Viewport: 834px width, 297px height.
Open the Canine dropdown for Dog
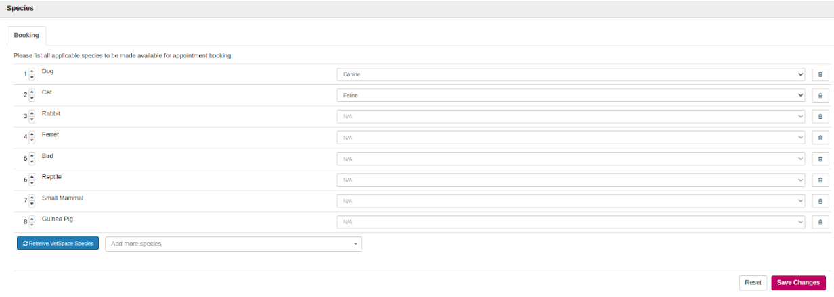pyautogui.click(x=571, y=74)
